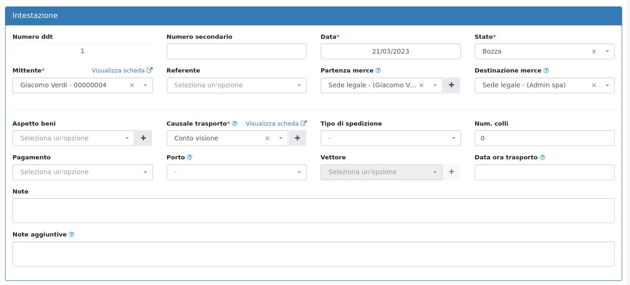Image resolution: width=630 pixels, height=285 pixels.
Task: Click plus icon next to Partenza merce
Action: [x=451, y=85]
